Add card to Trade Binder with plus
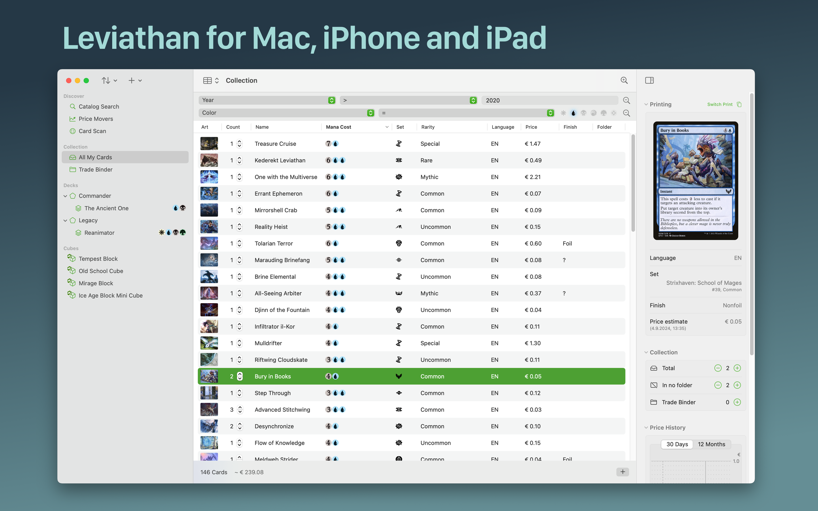This screenshot has height=511, width=818. (x=737, y=402)
